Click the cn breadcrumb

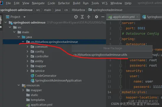[x=66, y=10]
